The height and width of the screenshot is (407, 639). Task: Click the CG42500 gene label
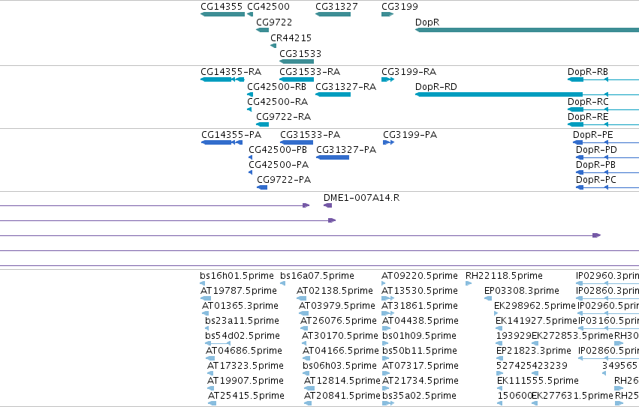[x=268, y=7]
